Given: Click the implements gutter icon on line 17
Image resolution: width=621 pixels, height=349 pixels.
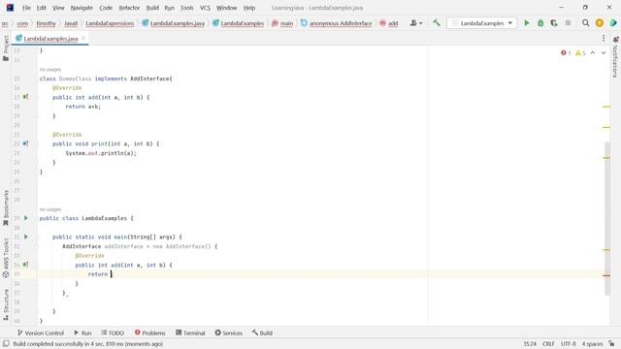Looking at the screenshot, I should [x=26, y=97].
